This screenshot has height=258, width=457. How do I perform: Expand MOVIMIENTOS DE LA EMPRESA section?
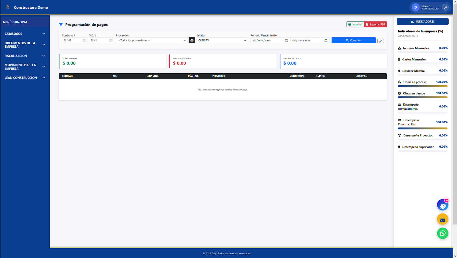(25, 67)
